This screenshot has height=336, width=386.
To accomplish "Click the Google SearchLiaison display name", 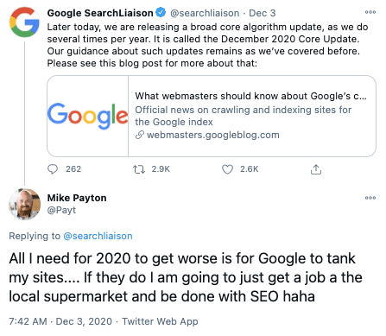I will pos(100,13).
